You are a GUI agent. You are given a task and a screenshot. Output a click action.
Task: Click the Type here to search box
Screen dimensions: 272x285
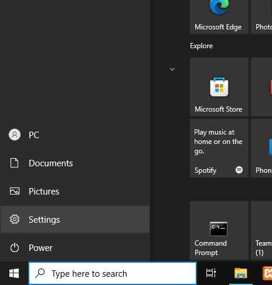113,273
